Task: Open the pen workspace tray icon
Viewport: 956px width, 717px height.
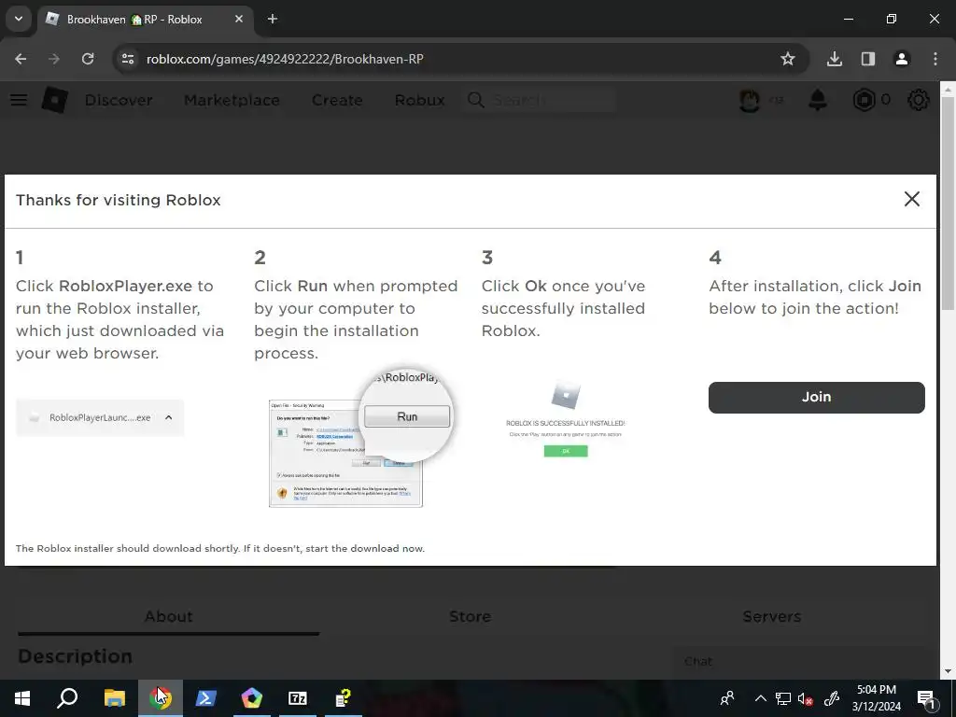Action: [832, 698]
